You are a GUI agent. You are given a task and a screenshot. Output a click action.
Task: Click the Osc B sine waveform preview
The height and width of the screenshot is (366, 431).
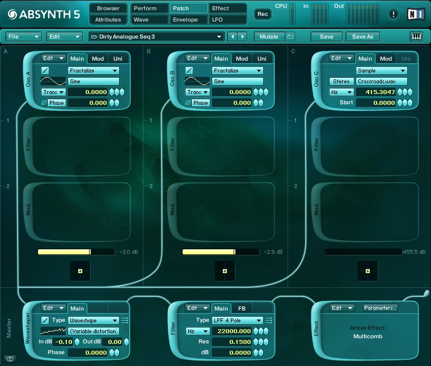pyautogui.click(x=197, y=81)
